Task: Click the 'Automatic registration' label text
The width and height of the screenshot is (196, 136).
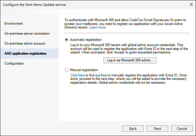Action: tap(86, 40)
